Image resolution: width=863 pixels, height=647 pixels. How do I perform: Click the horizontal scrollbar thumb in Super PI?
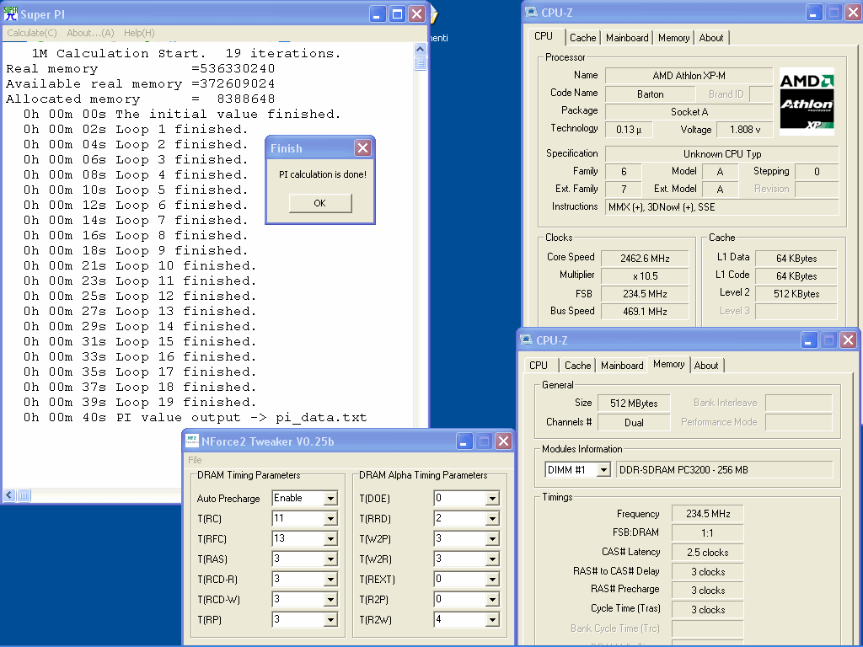coord(24,495)
